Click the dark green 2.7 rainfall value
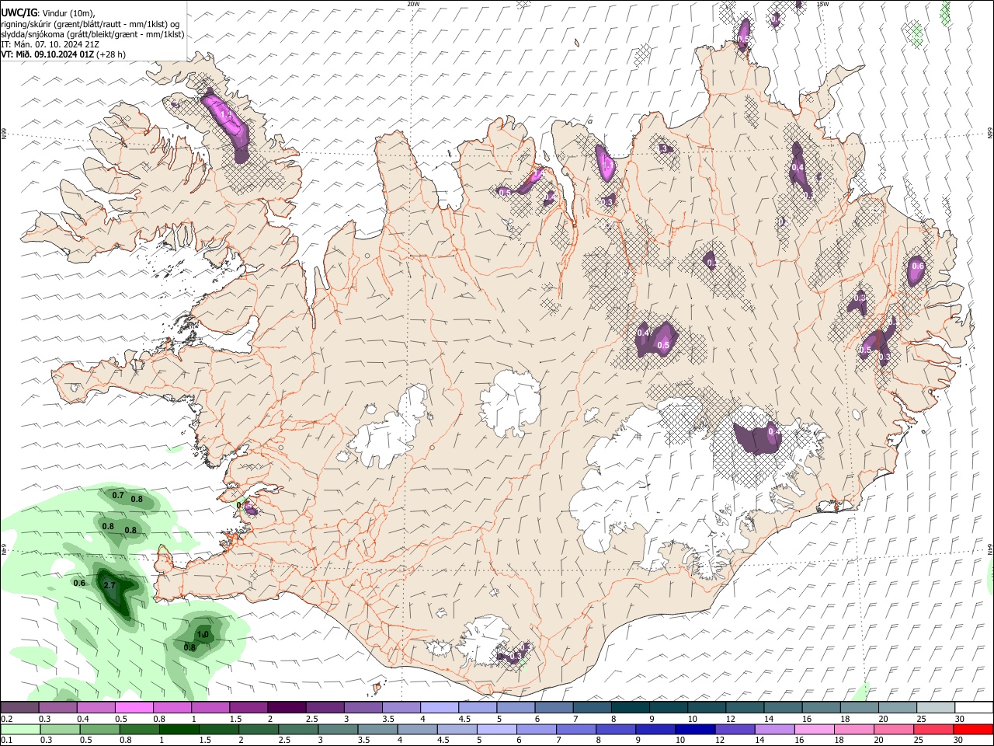994x746 pixels. coord(109,585)
